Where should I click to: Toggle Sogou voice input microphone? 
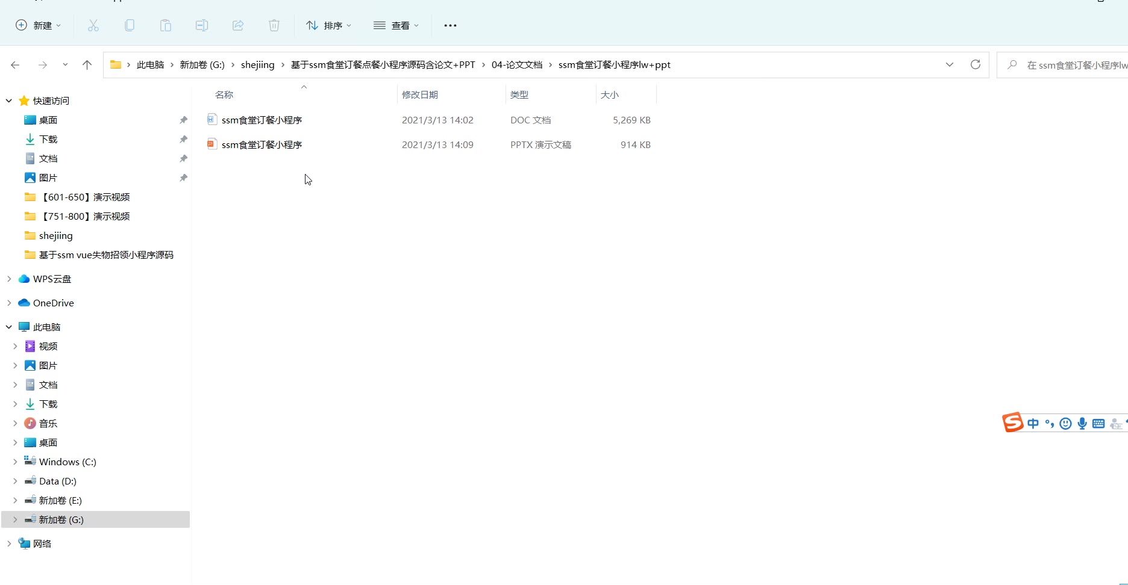click(1082, 424)
